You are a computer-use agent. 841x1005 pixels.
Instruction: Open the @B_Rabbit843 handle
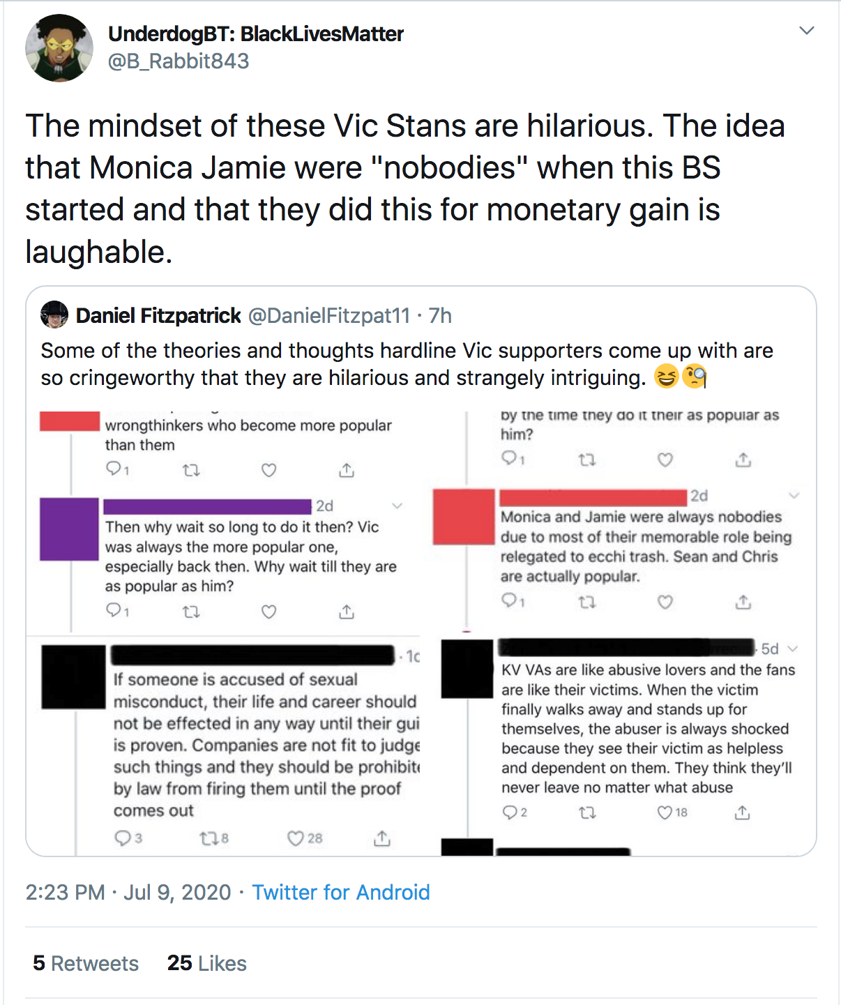(179, 61)
